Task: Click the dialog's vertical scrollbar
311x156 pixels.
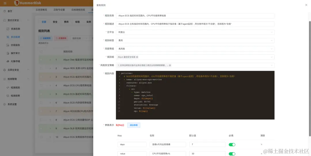Action: (x=310, y=78)
